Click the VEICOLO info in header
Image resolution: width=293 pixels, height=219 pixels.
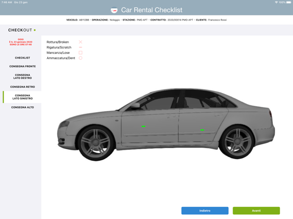[x=77, y=20]
